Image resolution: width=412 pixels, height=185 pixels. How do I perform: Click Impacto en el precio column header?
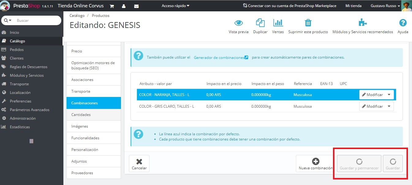(224, 84)
